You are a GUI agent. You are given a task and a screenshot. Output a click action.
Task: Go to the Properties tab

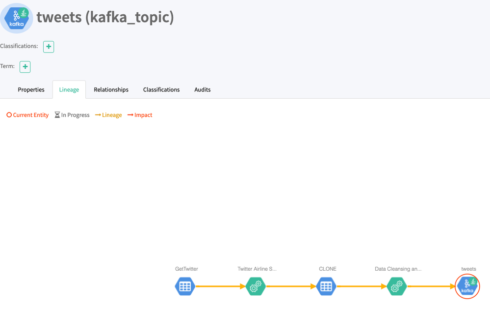tap(31, 89)
